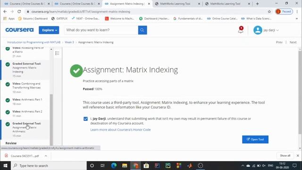Viewport: 302px width, 170px height.
Task: Open a new browser tab
Action: point(257,4)
